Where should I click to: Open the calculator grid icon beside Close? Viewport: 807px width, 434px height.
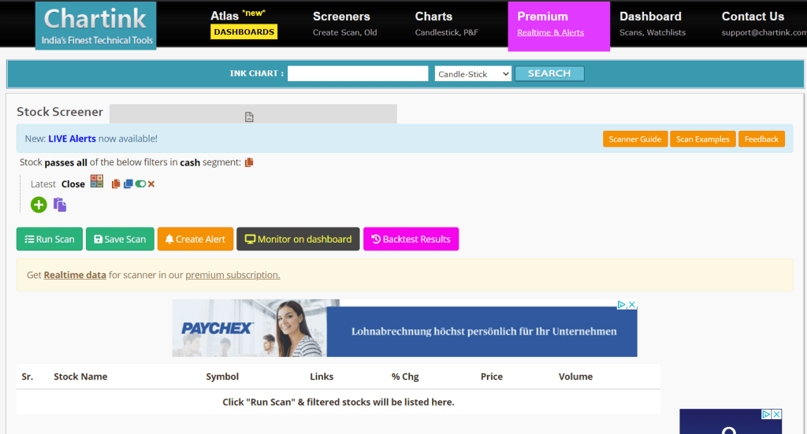tap(97, 181)
